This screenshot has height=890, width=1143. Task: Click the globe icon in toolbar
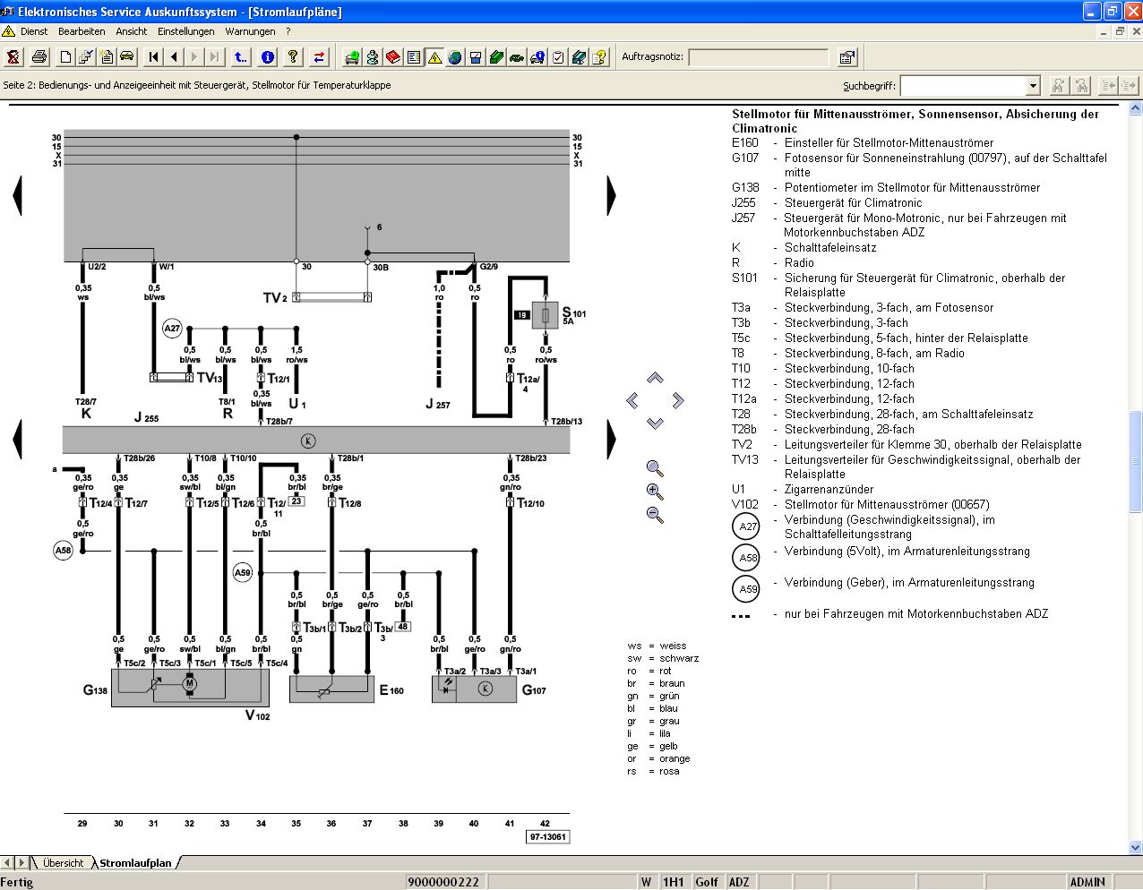[455, 57]
